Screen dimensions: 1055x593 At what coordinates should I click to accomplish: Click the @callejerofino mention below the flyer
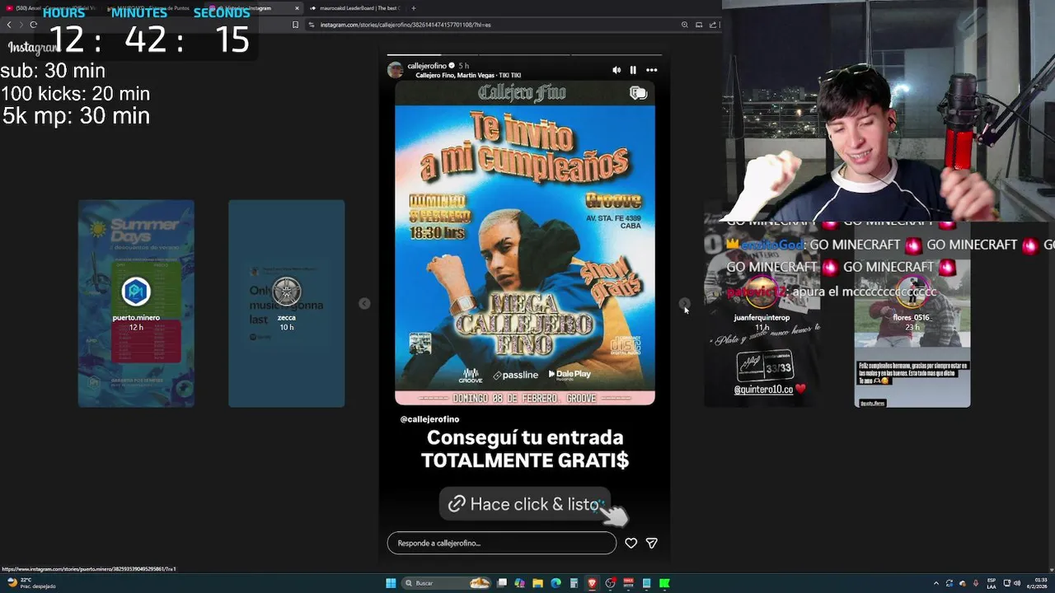(429, 419)
